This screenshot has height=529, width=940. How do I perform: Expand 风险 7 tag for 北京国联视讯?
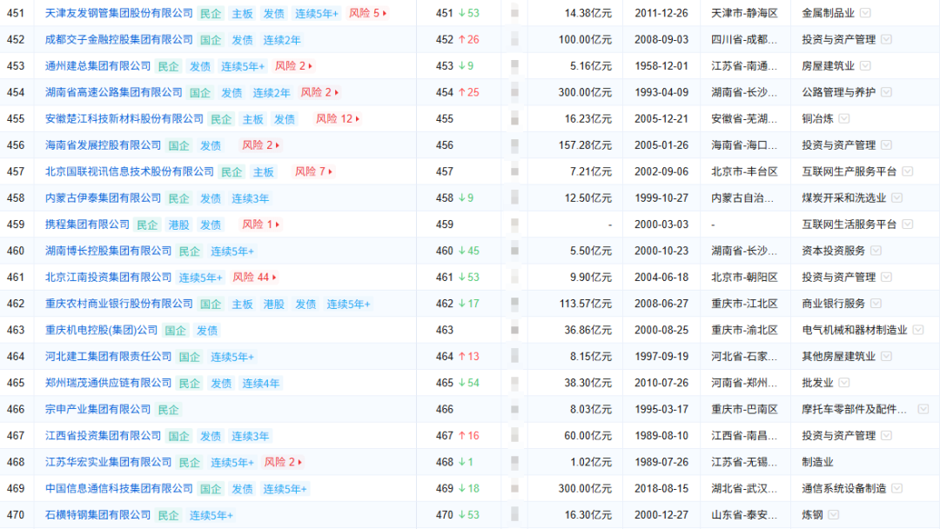(x=313, y=171)
